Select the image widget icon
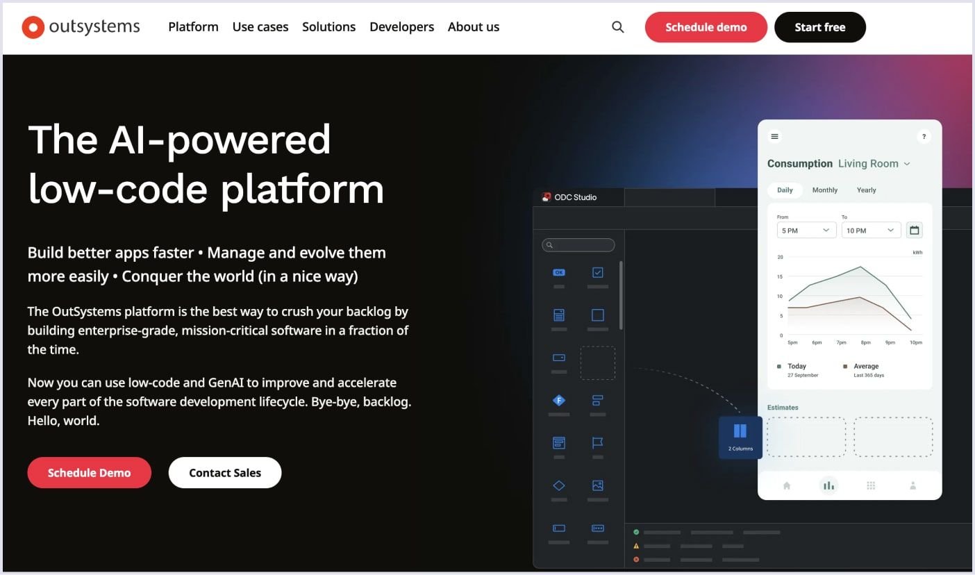Screen dimensions: 975x575 pyautogui.click(x=598, y=485)
